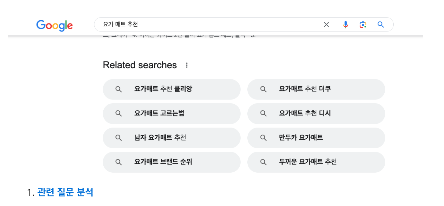
Task: Search for 요가매트 추천 클리앙
Action: pos(164,89)
